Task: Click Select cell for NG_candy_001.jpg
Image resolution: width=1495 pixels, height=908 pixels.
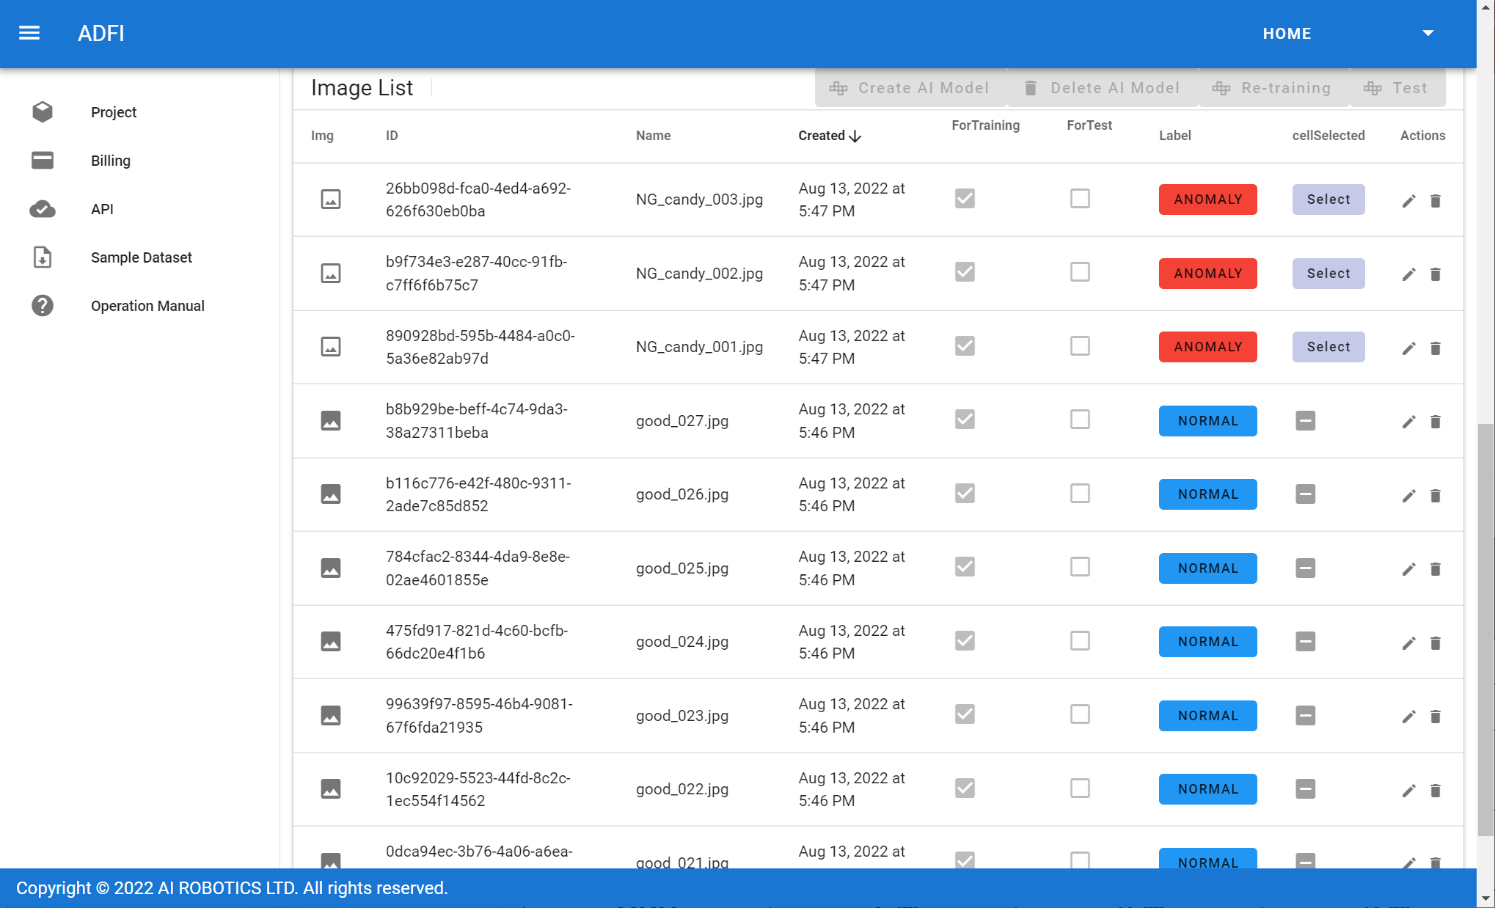Action: click(1328, 346)
